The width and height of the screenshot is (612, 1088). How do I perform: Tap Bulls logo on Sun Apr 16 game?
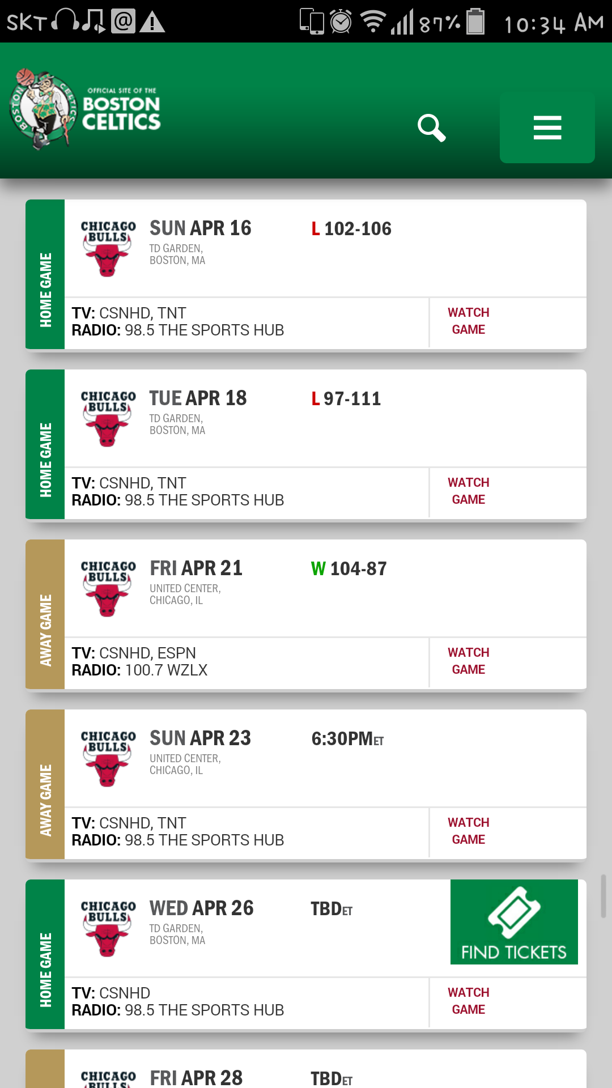tap(108, 249)
